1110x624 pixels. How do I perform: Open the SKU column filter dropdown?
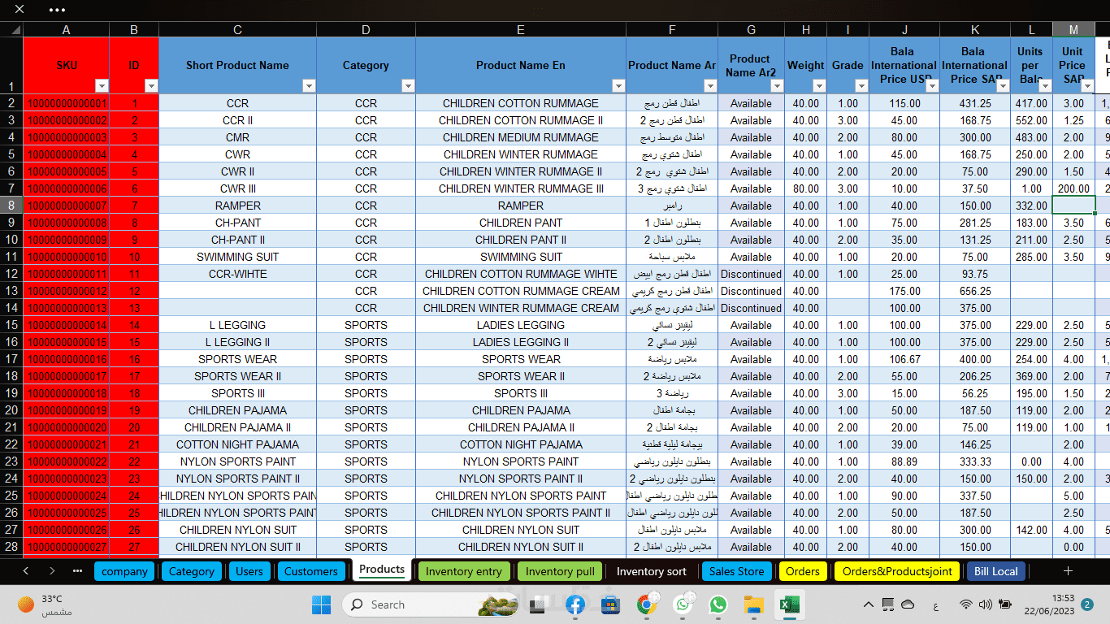[102, 86]
